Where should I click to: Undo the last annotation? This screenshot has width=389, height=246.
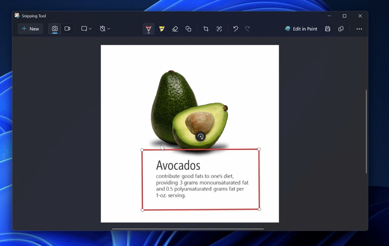[x=235, y=29]
